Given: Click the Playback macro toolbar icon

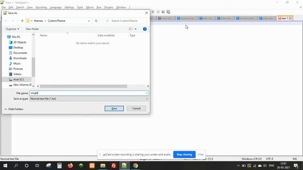Looking at the screenshot, I should point(158,12).
